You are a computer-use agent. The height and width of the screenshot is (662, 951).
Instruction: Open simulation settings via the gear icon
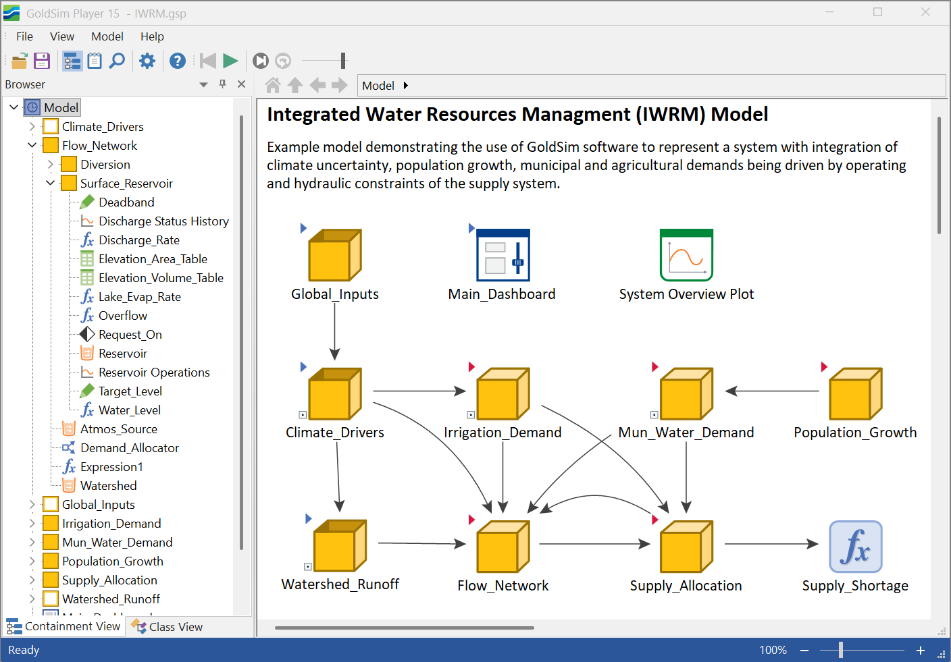(147, 61)
